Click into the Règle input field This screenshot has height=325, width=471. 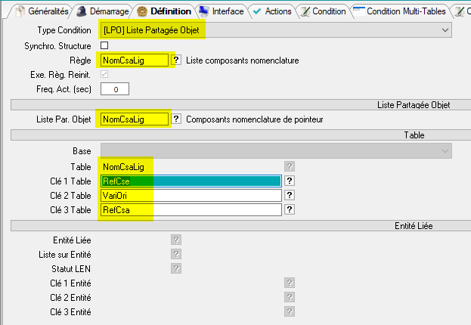tap(134, 60)
